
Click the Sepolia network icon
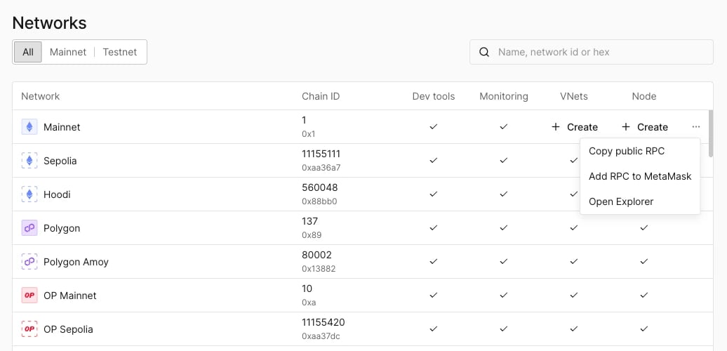pyautogui.click(x=29, y=161)
